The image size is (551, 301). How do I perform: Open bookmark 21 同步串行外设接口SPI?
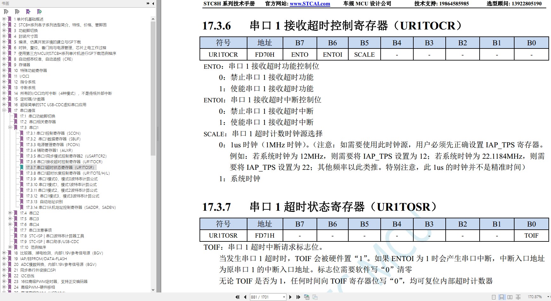[35, 270]
